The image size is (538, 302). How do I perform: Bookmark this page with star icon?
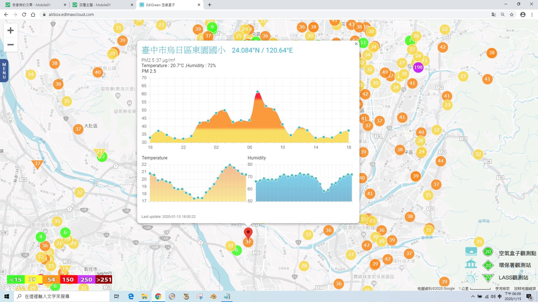pos(512,15)
